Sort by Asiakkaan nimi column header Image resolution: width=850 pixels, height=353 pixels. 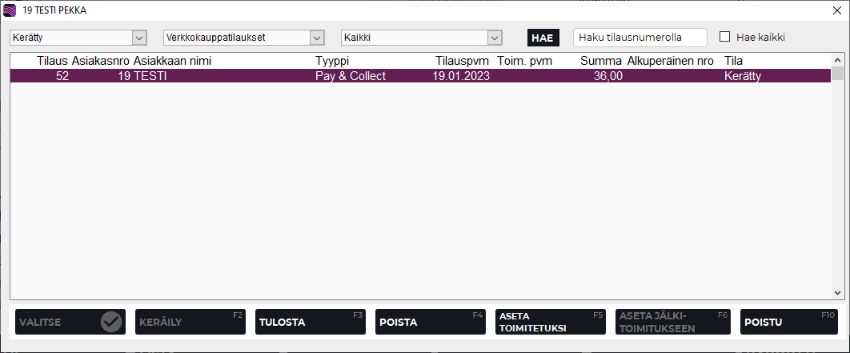(x=172, y=61)
